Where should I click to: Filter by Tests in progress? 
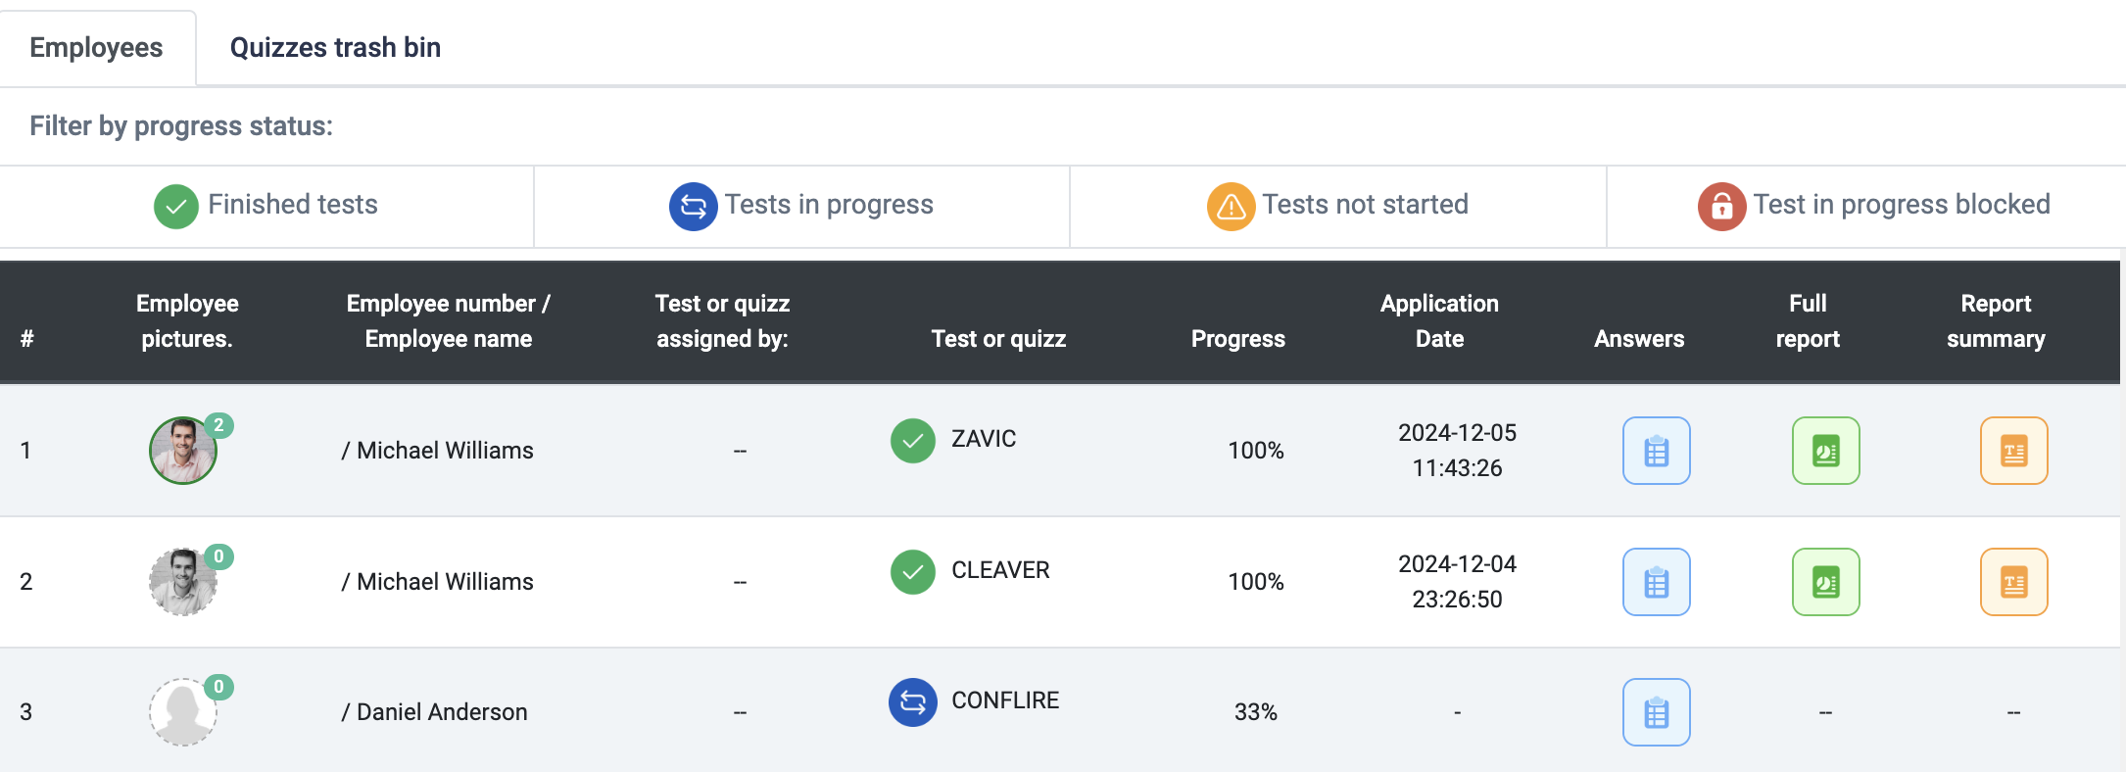point(801,206)
